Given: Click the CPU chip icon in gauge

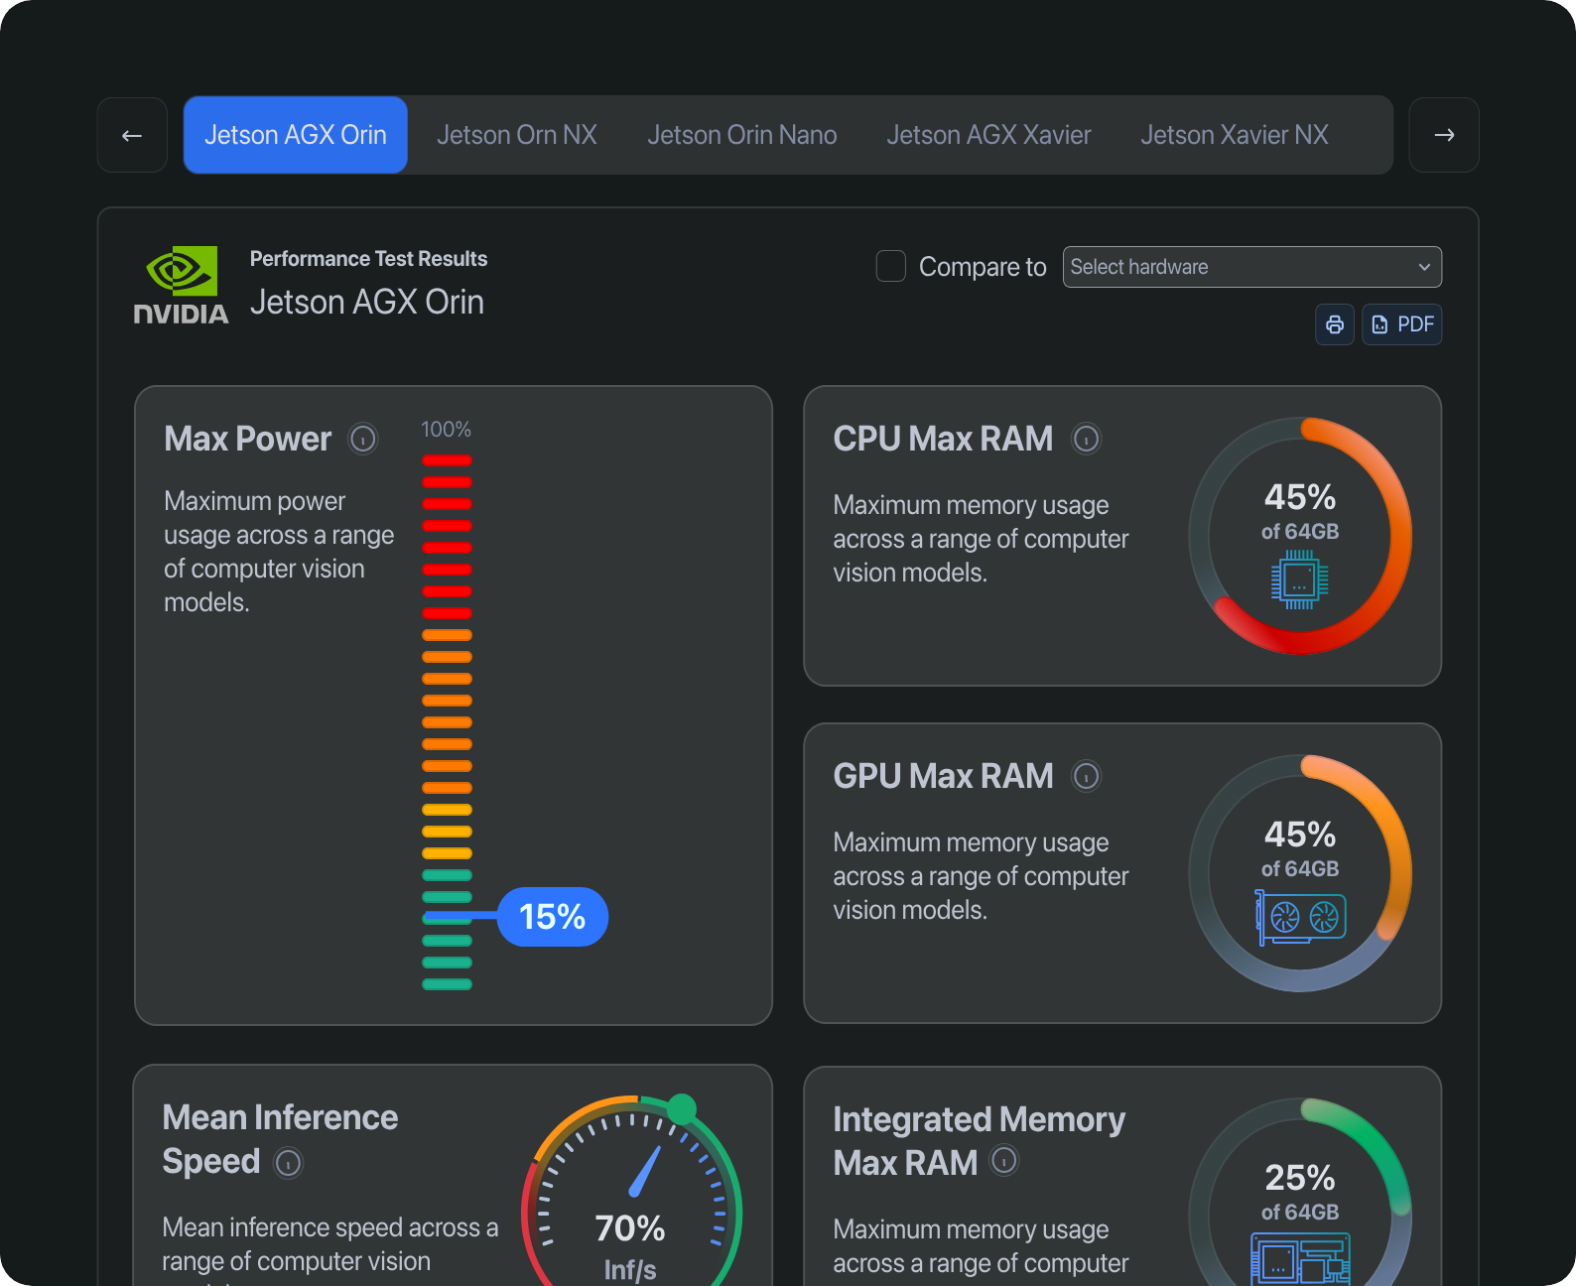Looking at the screenshot, I should [1299, 582].
